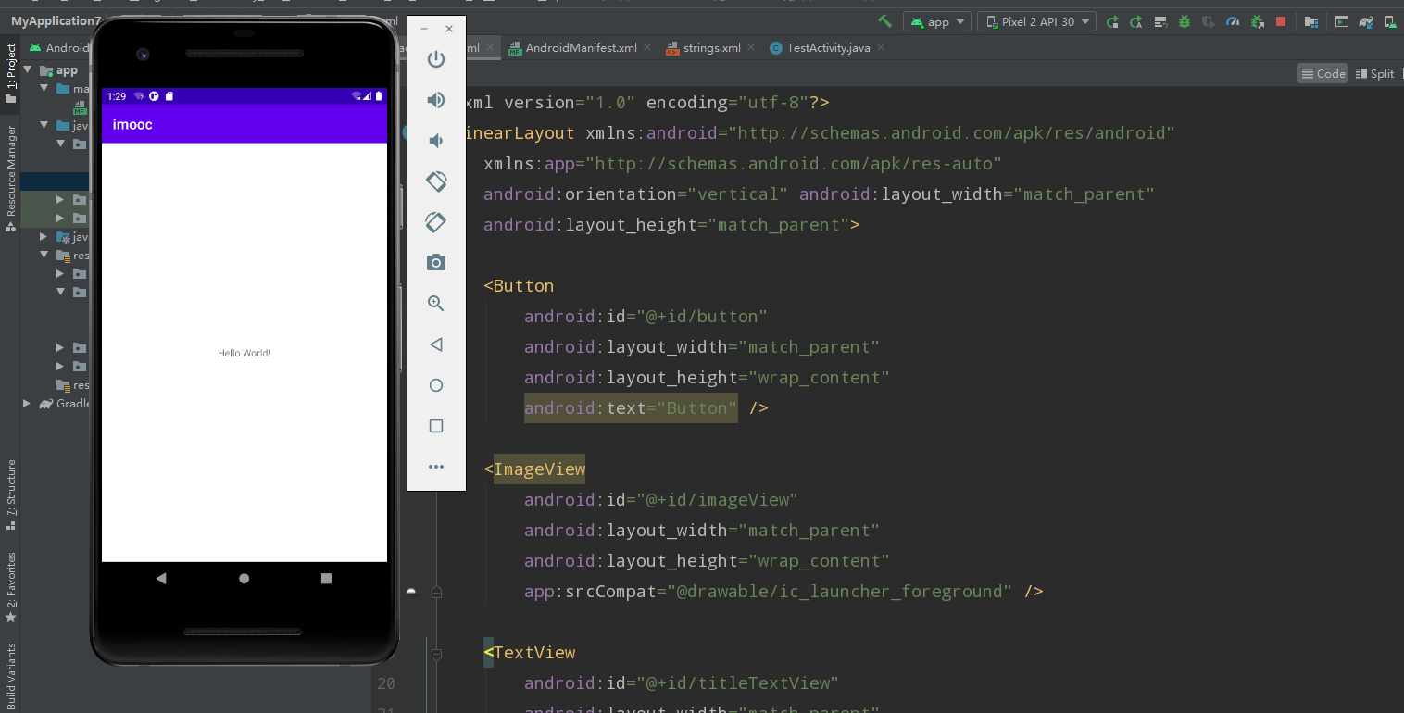
Task: Take emulator screenshot with camera icon
Action: pos(436,263)
